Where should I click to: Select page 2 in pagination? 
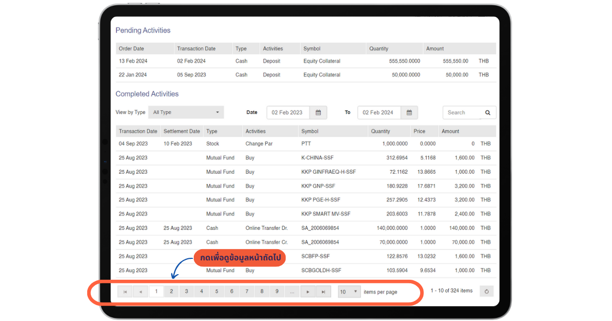(x=171, y=291)
